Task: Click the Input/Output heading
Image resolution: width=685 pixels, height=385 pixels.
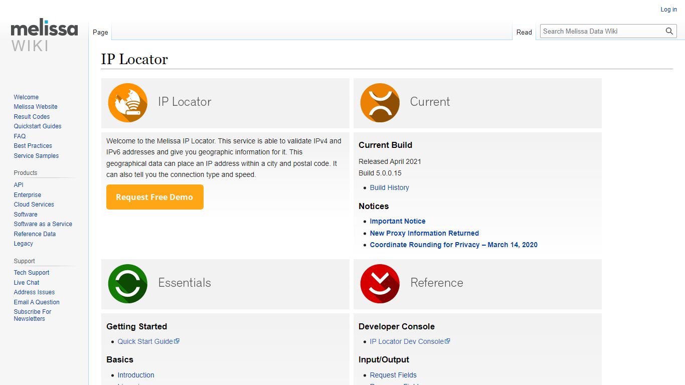Action: tap(384, 359)
